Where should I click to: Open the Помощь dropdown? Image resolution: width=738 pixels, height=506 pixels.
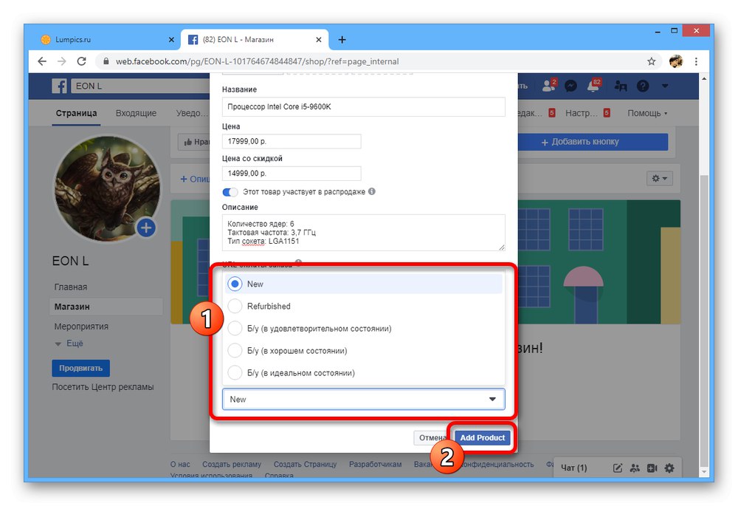coord(647,113)
